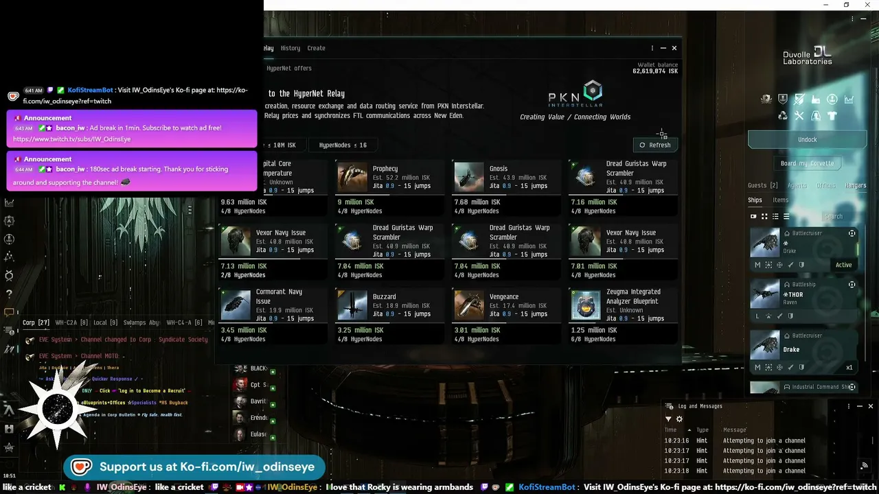Open the History tab in HyperNet Relay

290,48
